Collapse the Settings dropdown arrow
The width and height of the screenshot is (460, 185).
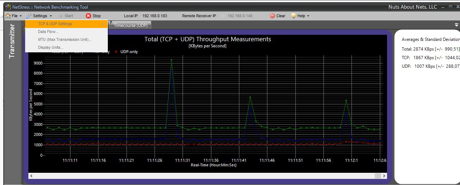[x=51, y=16]
